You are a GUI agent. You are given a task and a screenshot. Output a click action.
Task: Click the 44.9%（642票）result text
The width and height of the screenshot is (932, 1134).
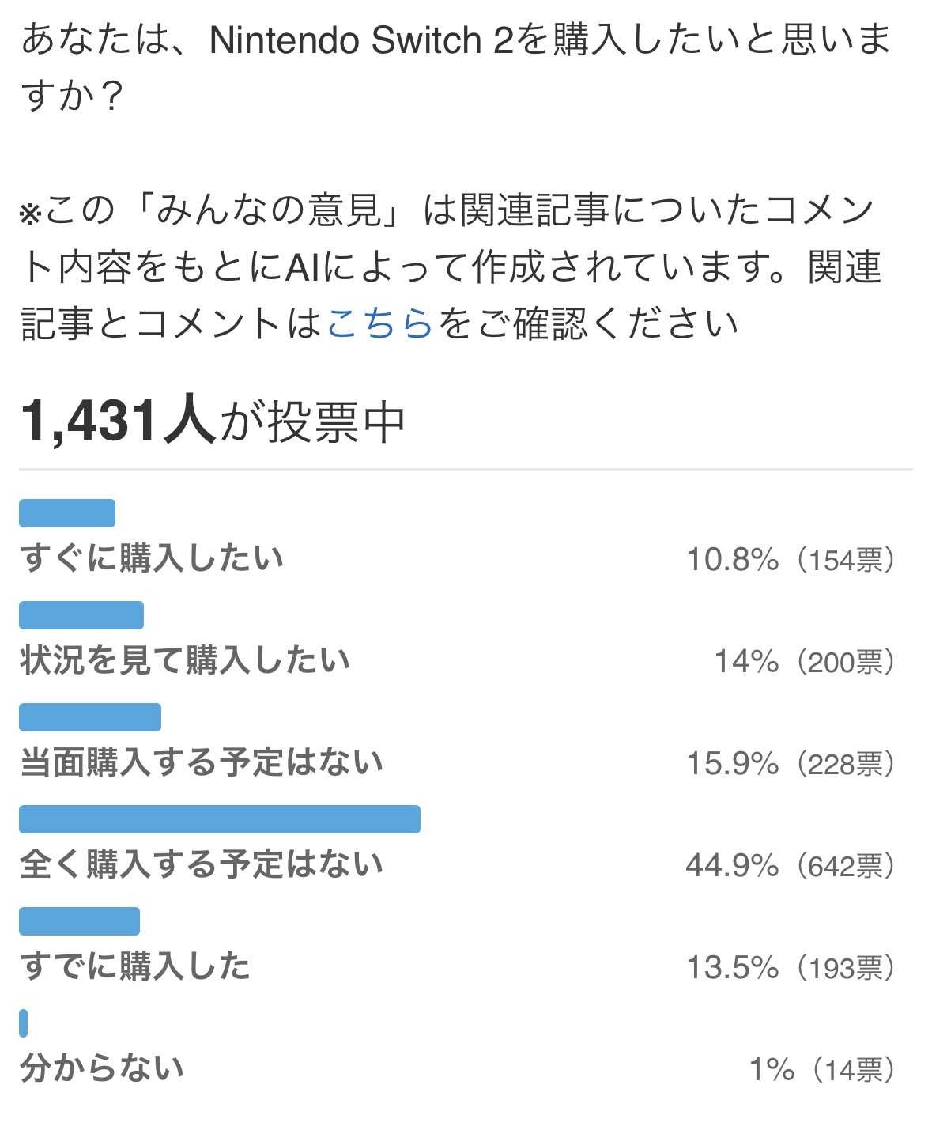pos(791,866)
